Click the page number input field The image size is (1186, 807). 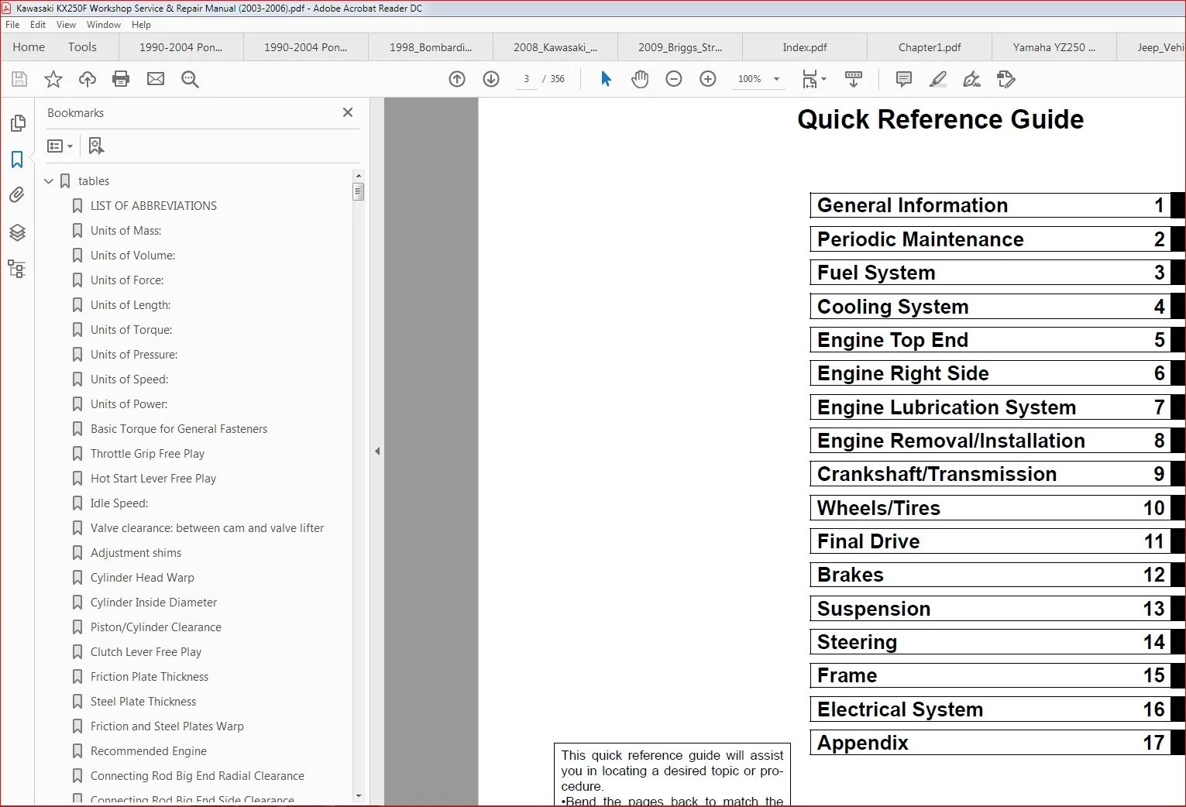pos(527,79)
